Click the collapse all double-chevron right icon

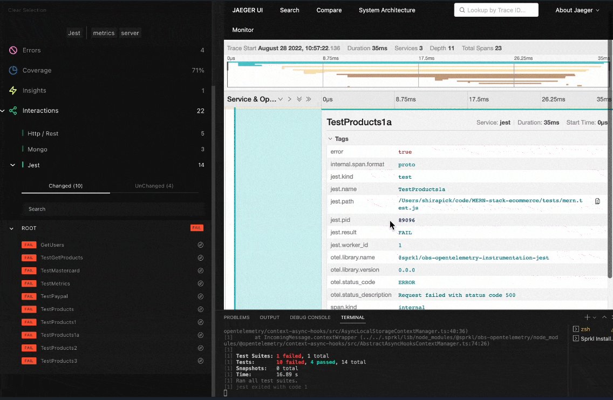[309, 99]
